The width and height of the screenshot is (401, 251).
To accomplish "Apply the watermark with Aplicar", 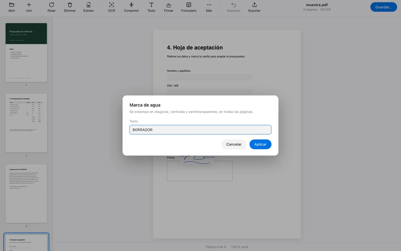I will [260, 144].
